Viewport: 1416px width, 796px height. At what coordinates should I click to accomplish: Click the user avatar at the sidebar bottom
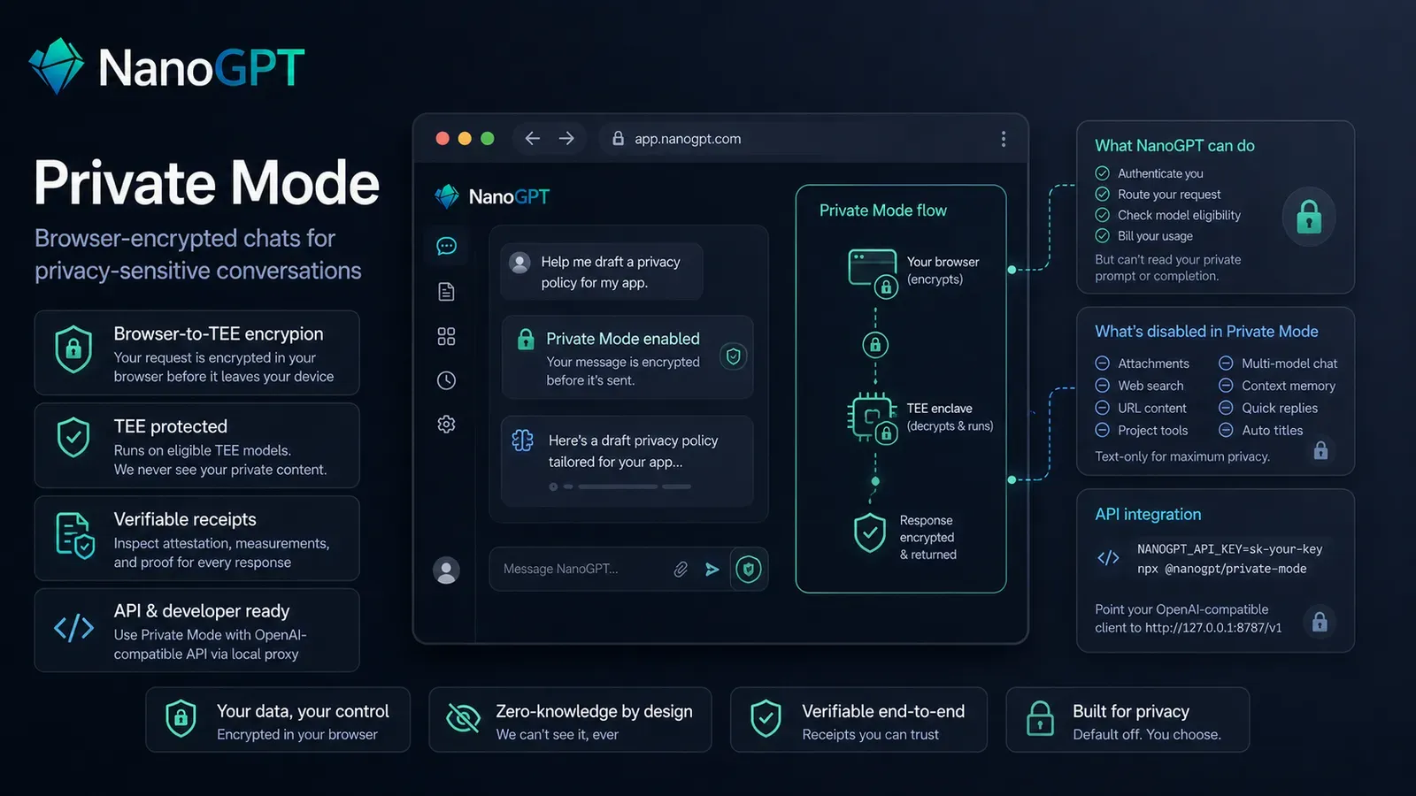click(446, 570)
